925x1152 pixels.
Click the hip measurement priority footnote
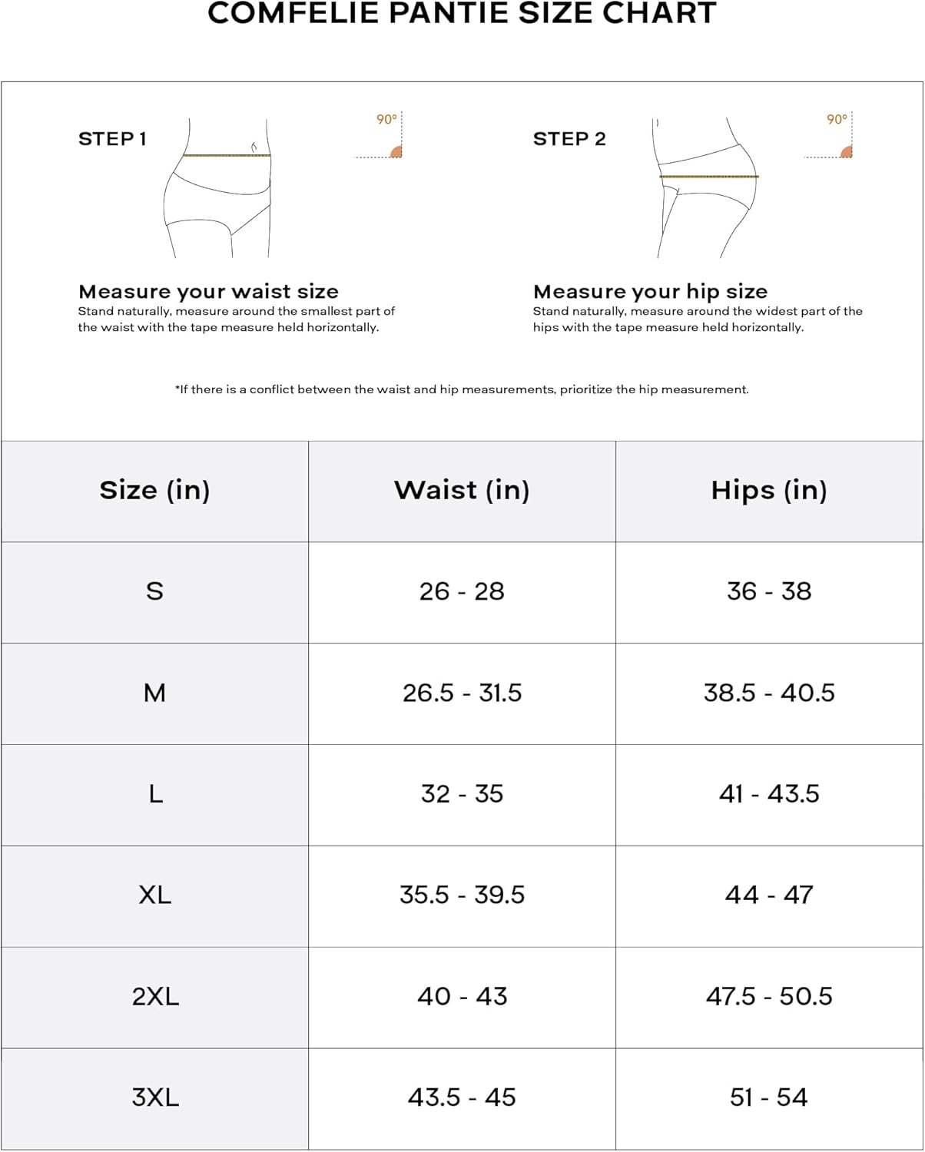pos(462,389)
